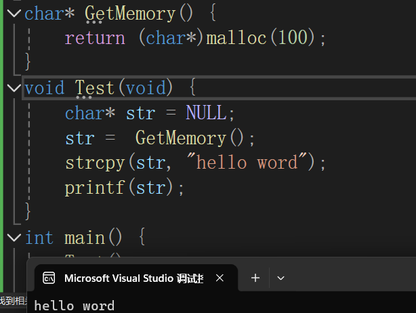Collapse the Test function block
Screen dimensions: 416x313
(14, 88)
